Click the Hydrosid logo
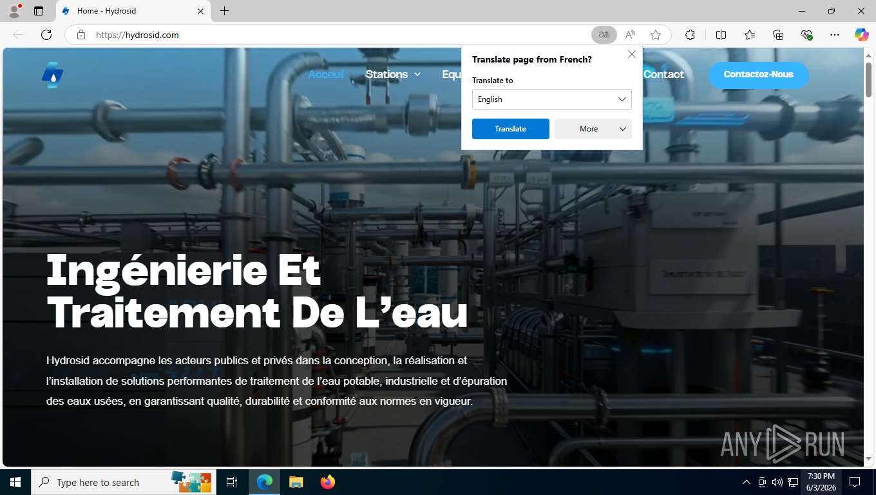The image size is (876, 495). click(53, 75)
